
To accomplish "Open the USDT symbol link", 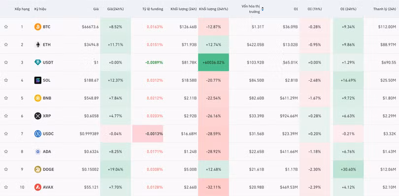I will pyautogui.click(x=48, y=63).
